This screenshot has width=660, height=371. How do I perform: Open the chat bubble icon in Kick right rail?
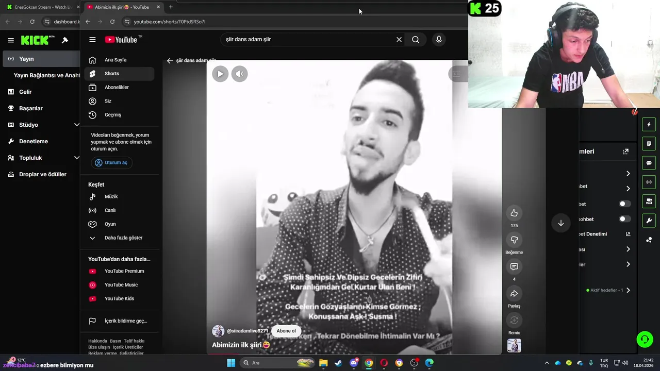(x=649, y=163)
